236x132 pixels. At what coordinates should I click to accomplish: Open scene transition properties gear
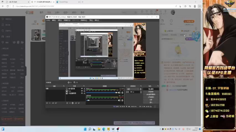click(x=141, y=89)
